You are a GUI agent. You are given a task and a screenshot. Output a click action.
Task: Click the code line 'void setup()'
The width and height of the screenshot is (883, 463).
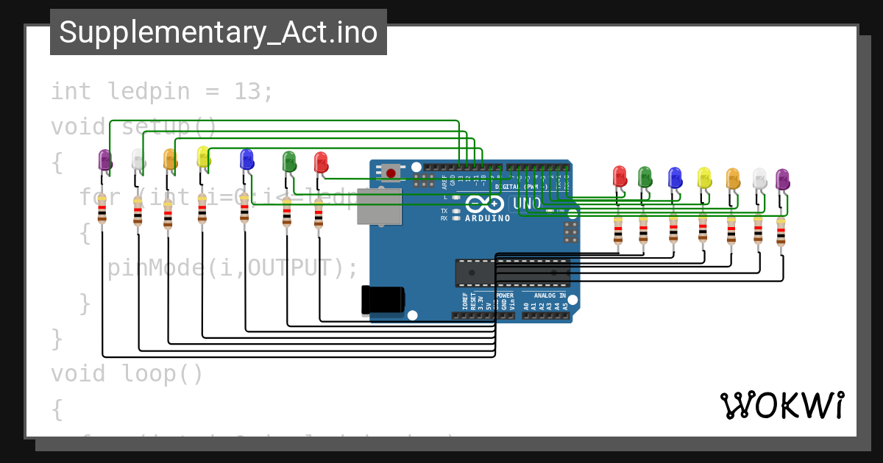tap(134, 127)
